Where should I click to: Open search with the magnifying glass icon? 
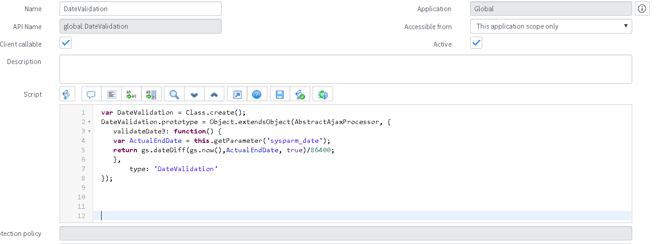[x=174, y=94]
